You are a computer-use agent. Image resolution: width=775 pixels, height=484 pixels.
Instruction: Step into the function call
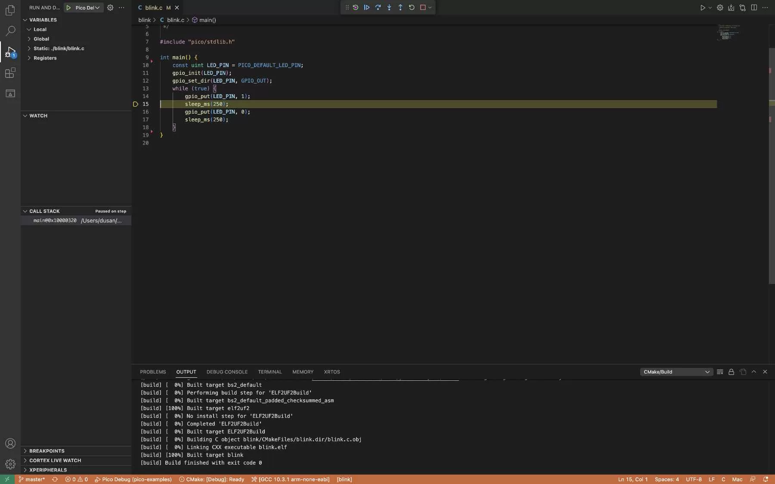tap(389, 7)
